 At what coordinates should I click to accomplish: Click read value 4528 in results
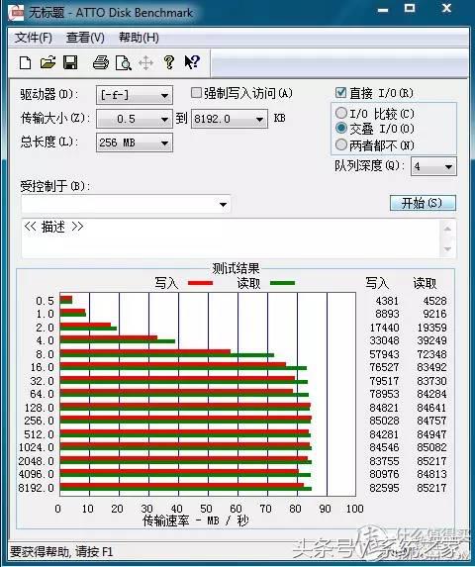pos(434,301)
